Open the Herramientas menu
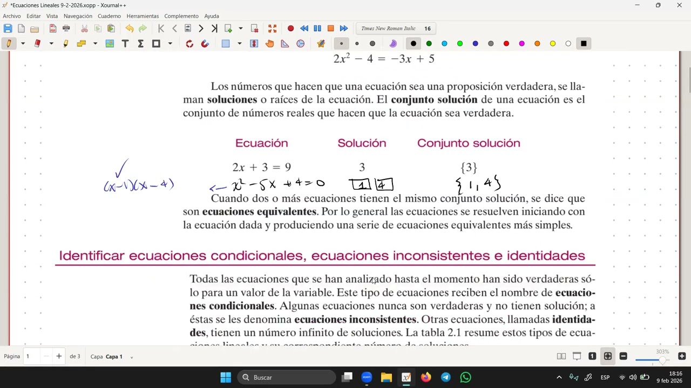Image resolution: width=691 pixels, height=388 pixels. point(143,16)
